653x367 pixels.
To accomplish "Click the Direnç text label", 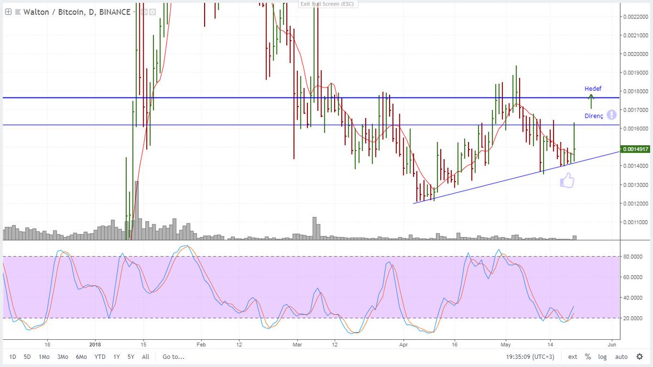I will pyautogui.click(x=593, y=116).
